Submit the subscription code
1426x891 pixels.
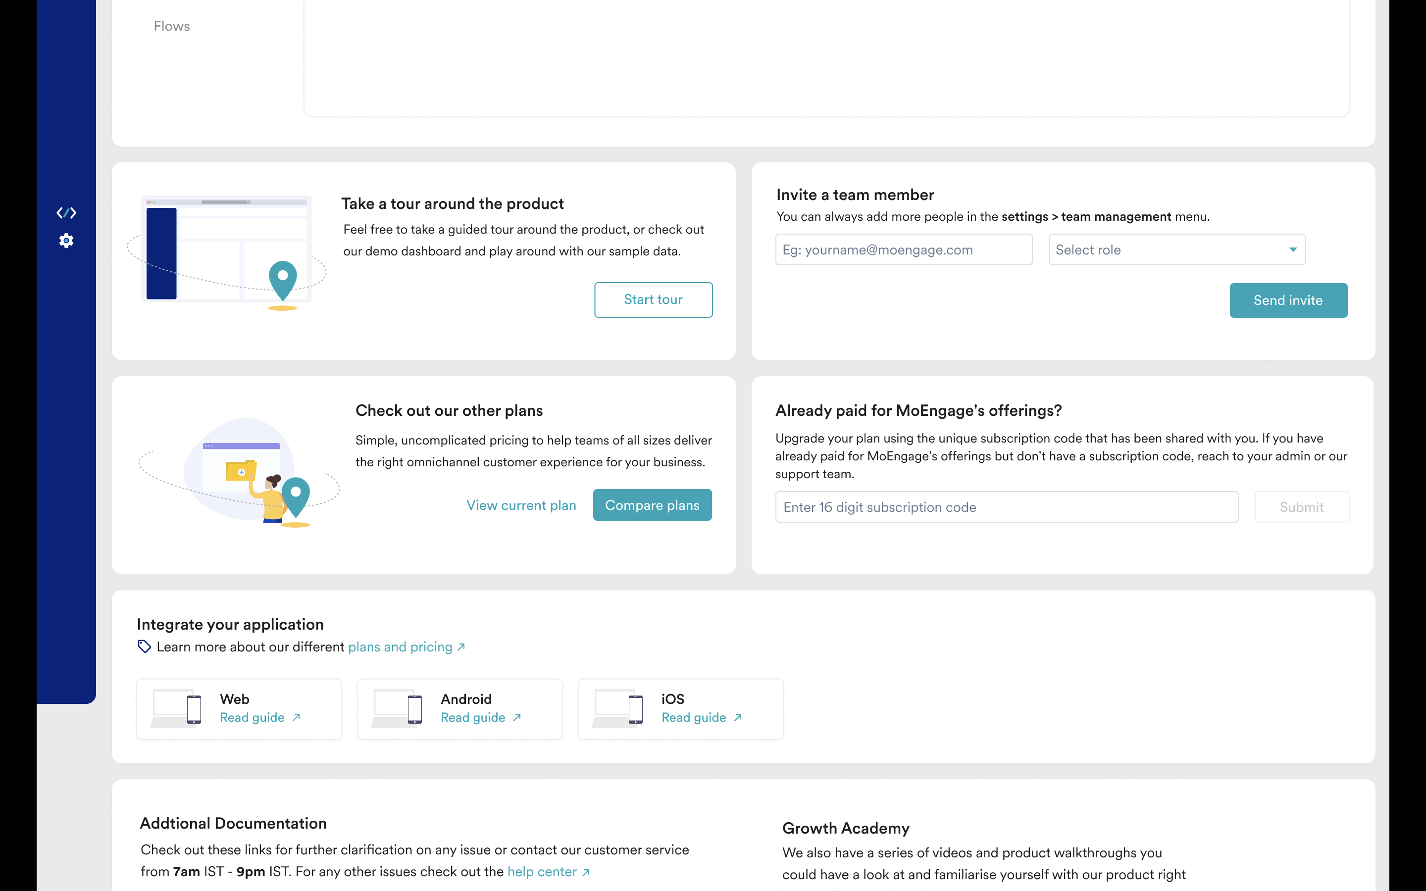[1301, 507]
